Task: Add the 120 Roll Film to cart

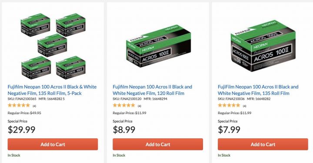Action: click(158, 144)
